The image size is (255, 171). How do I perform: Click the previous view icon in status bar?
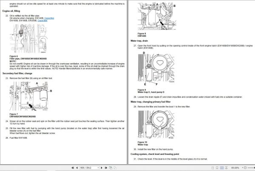(x=111, y=168)
